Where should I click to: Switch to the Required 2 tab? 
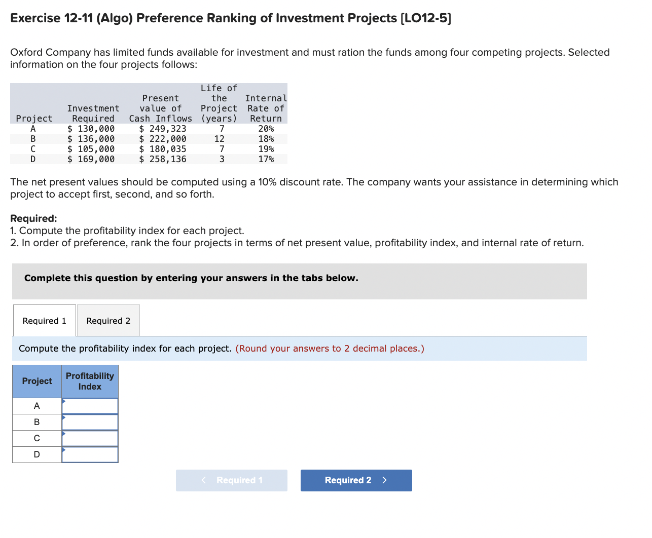point(107,320)
